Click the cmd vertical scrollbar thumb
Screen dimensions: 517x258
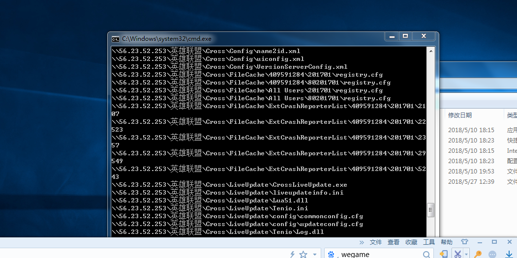[x=430, y=210]
